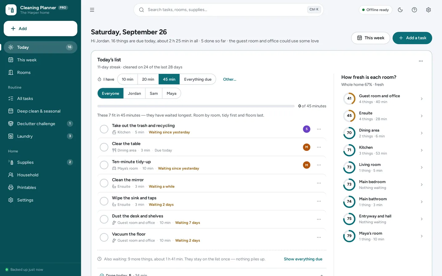Click the Cleaning Planner logo icon
This screenshot has width=442, height=276.
pyautogui.click(x=11, y=10)
